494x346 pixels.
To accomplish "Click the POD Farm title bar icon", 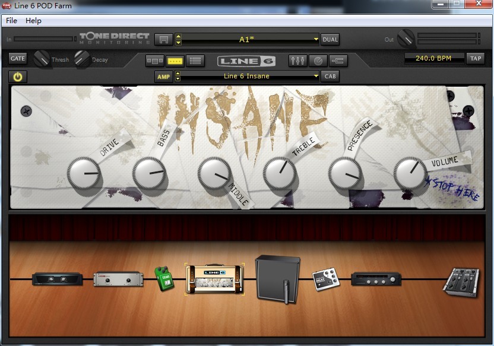I will point(7,6).
